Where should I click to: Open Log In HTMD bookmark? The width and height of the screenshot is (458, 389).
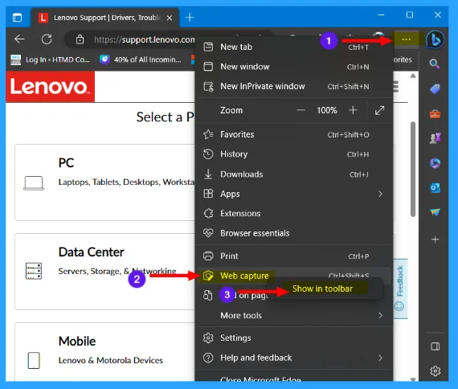pyautogui.click(x=51, y=59)
